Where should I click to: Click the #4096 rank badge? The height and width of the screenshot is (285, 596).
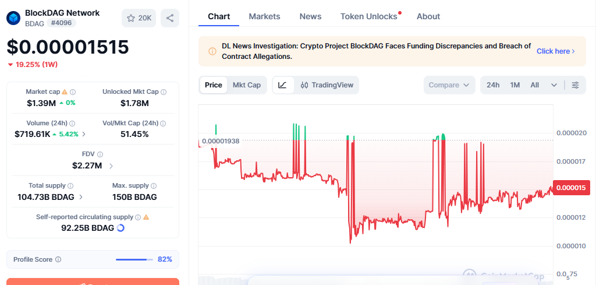coord(62,23)
